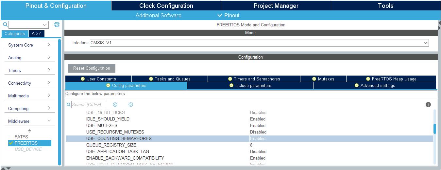Click the parameter search input field
Image resolution: width=441 pixels, height=170 pixels.
[x=89, y=105]
